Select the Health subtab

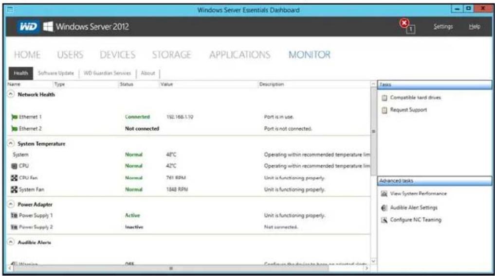(x=21, y=73)
